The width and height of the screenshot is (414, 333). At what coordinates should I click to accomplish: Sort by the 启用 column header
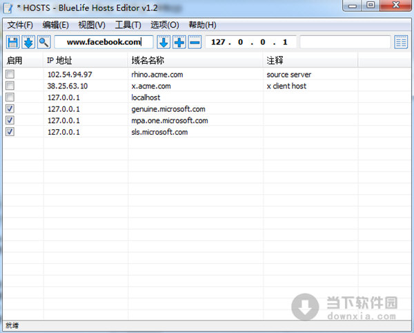point(23,61)
